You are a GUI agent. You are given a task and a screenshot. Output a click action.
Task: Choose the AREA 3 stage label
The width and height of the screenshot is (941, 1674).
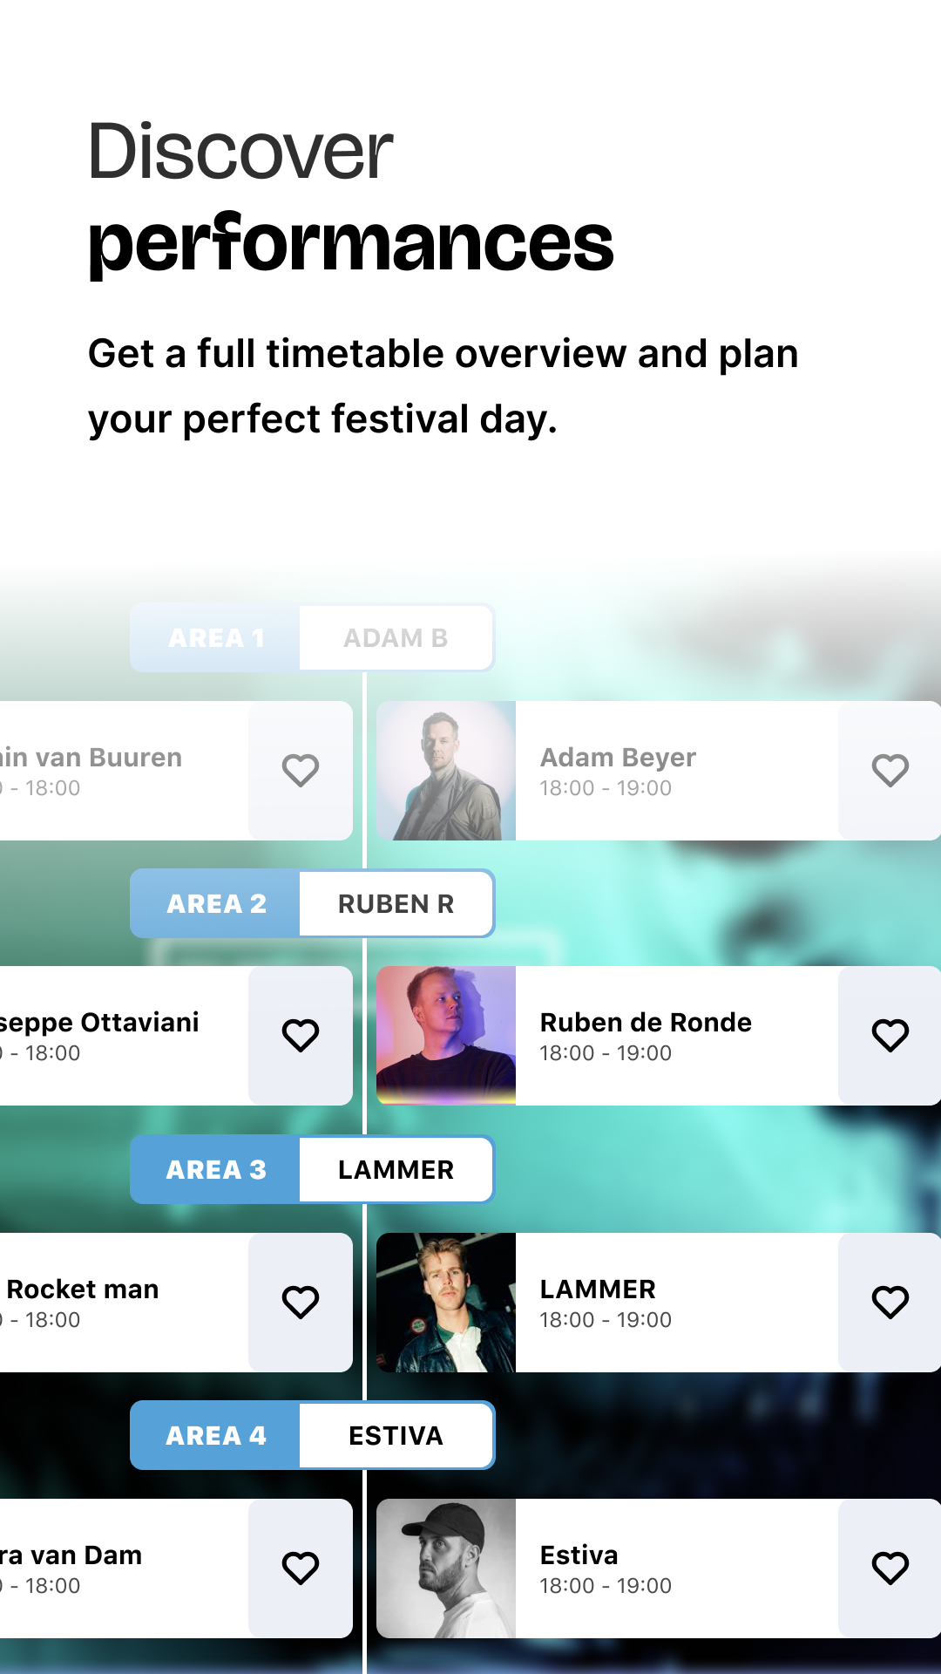[x=216, y=1170]
